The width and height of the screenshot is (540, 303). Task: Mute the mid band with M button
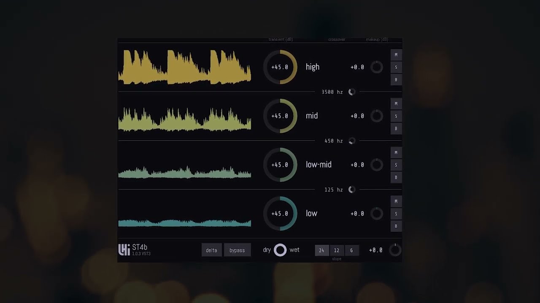click(x=396, y=104)
